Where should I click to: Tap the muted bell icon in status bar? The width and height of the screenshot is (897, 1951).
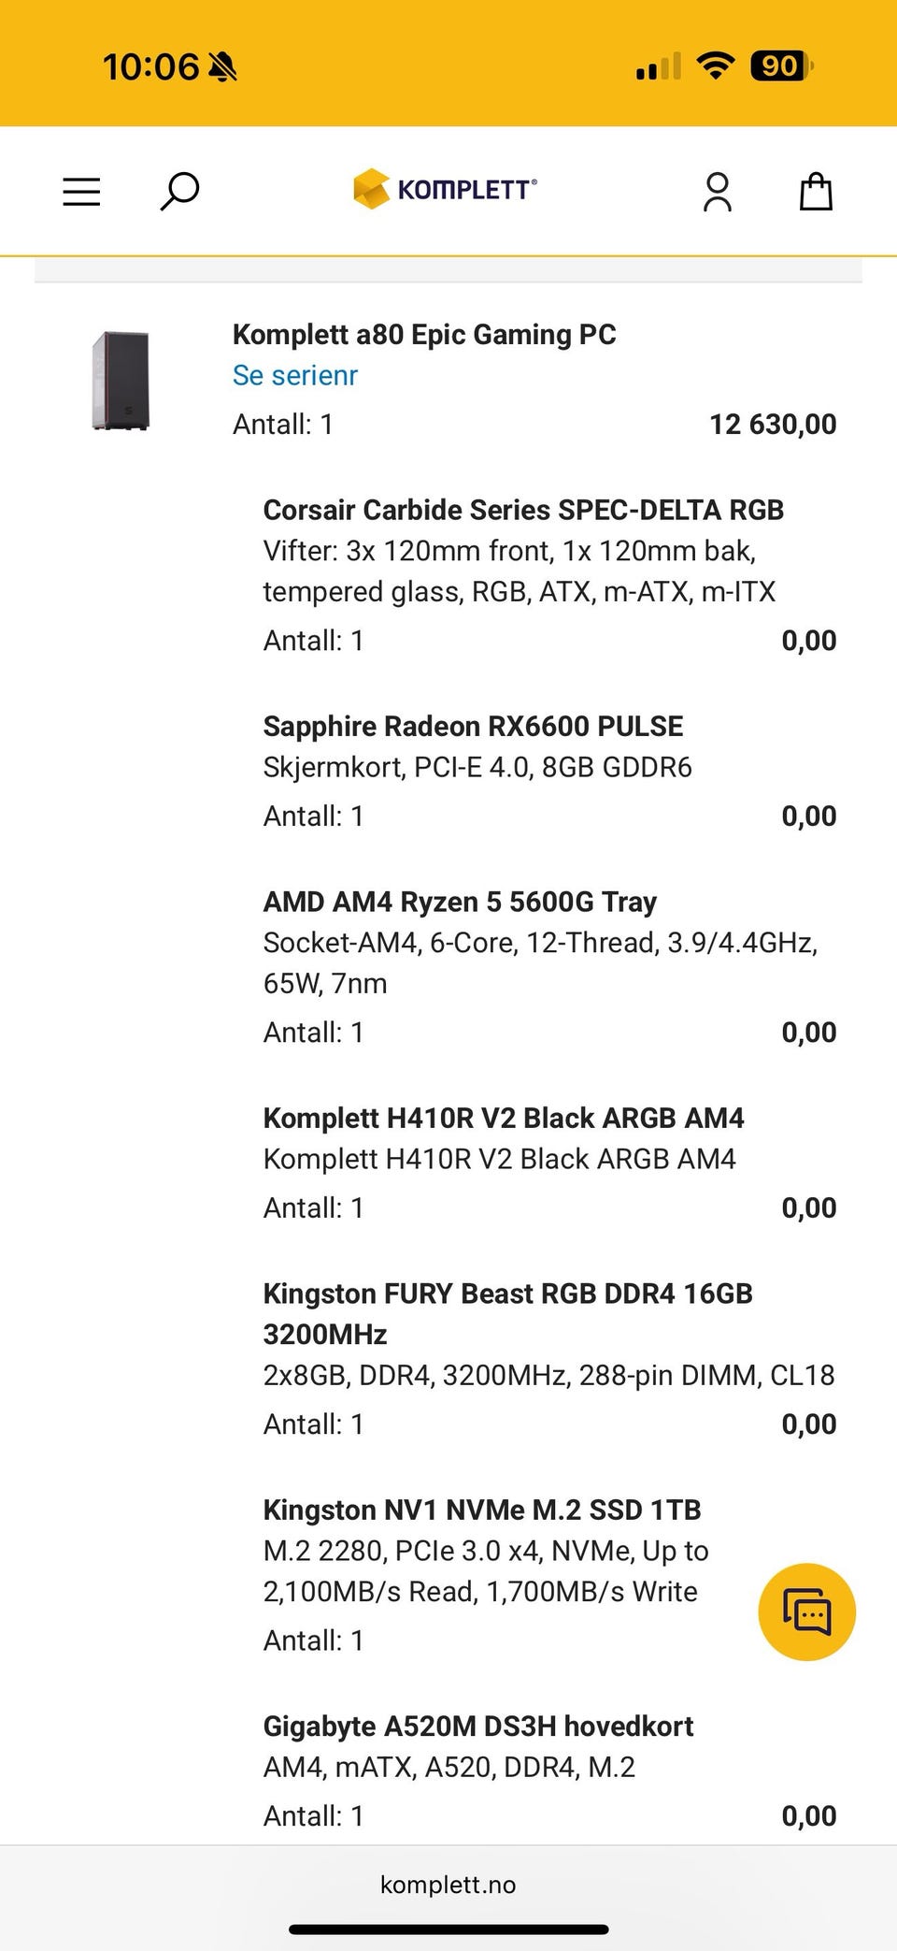[222, 67]
